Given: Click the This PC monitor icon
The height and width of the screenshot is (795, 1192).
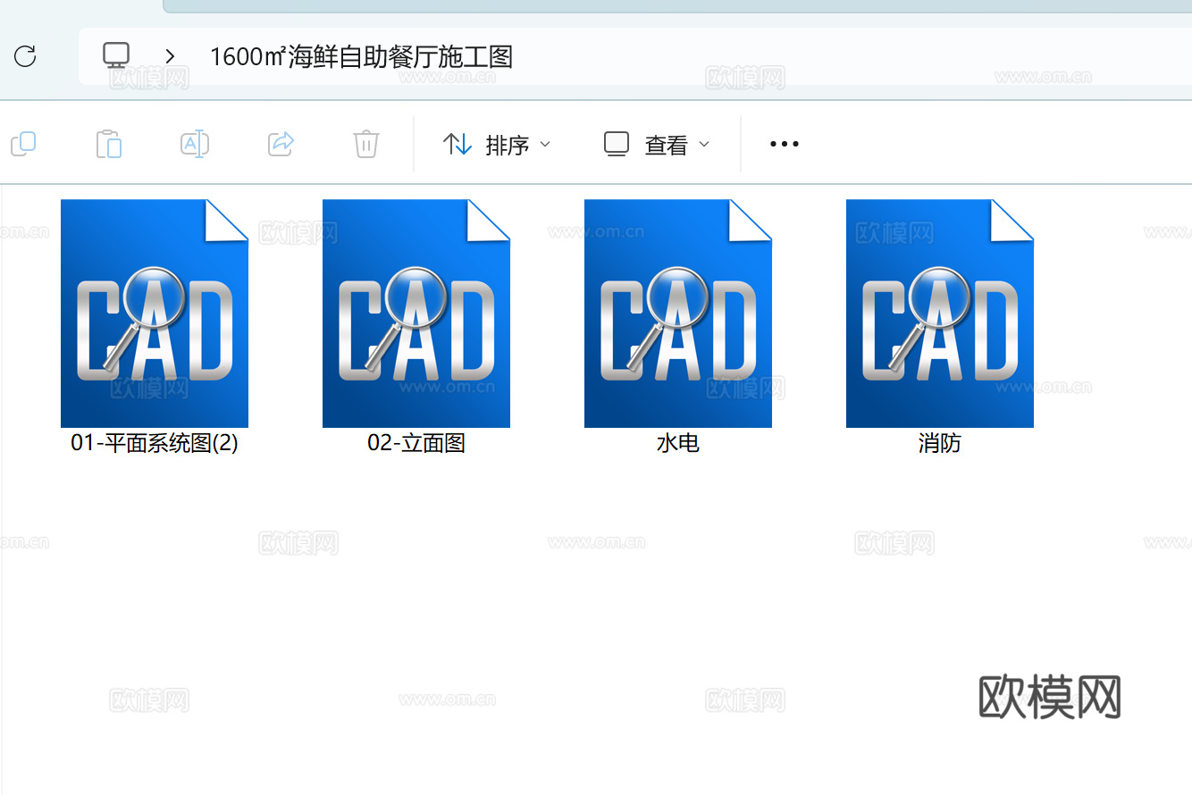Looking at the screenshot, I should 116,55.
